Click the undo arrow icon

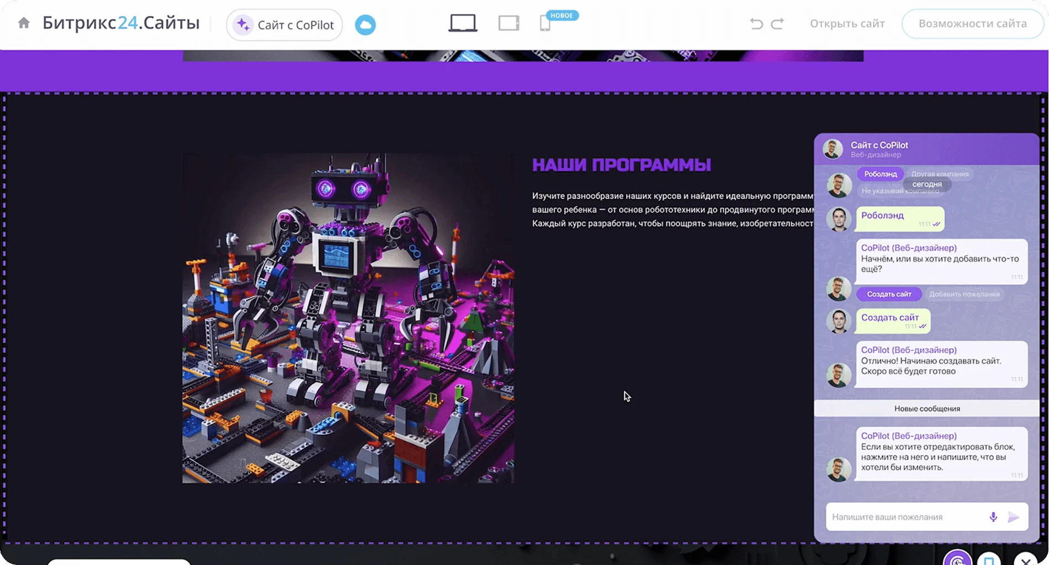[x=756, y=24]
